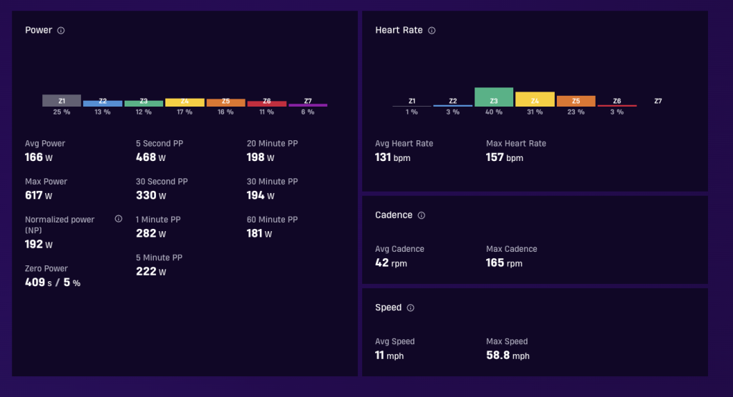Select the Power Z3 green bar
The width and height of the screenshot is (733, 397).
point(143,103)
